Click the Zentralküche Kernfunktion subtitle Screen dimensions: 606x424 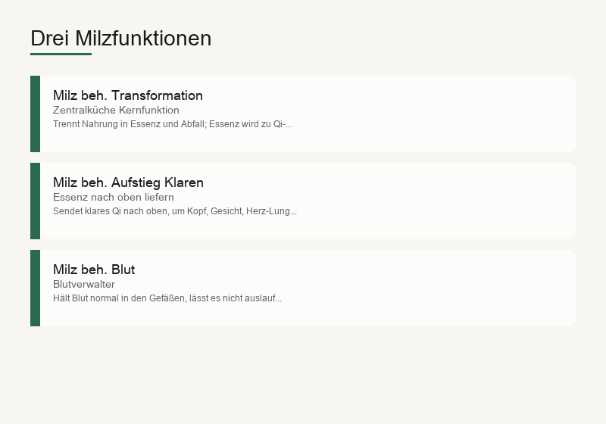(x=116, y=110)
